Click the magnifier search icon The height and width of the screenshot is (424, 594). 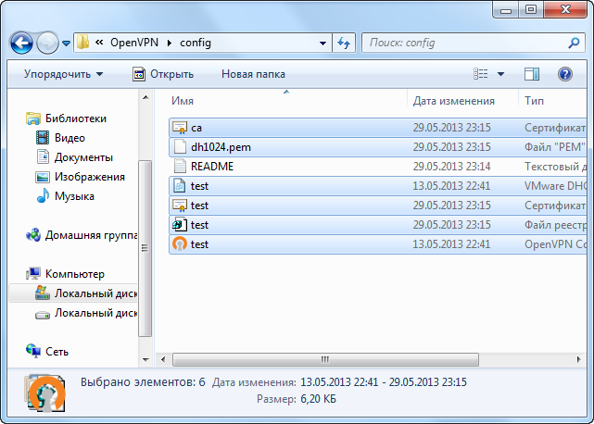pos(574,43)
